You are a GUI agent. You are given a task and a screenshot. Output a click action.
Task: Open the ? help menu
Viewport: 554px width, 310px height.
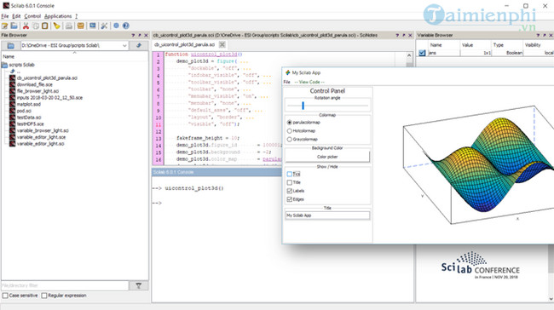[76, 16]
